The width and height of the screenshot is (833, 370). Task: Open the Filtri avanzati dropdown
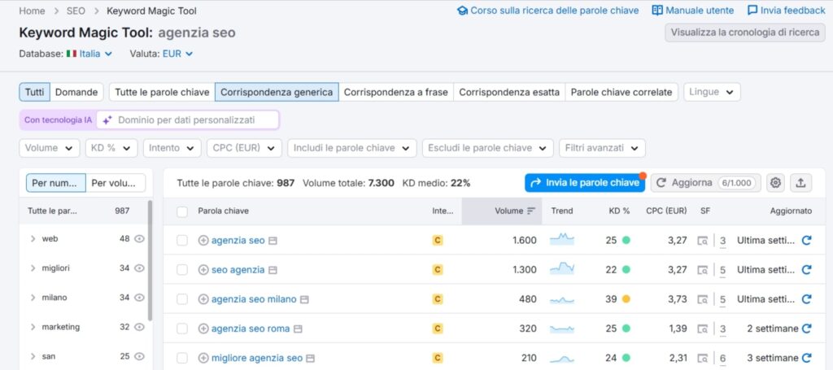[603, 148]
